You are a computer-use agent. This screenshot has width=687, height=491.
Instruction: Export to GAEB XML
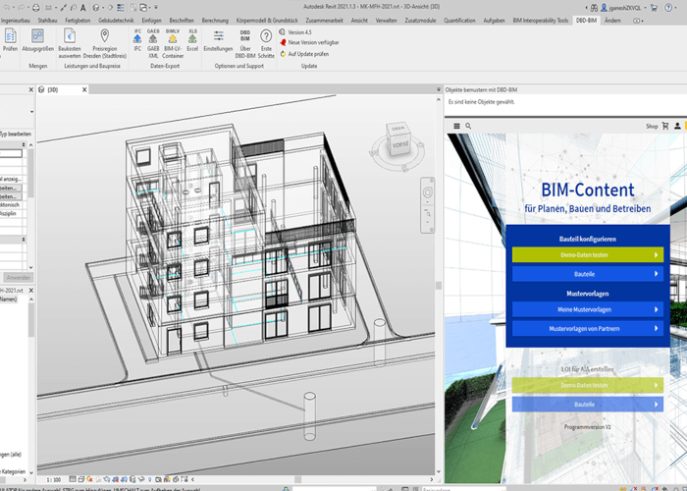tap(153, 43)
